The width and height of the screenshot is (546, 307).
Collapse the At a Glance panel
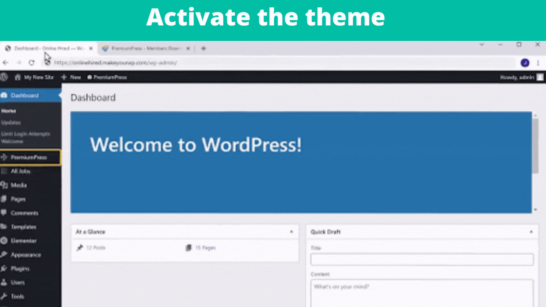tap(291, 232)
